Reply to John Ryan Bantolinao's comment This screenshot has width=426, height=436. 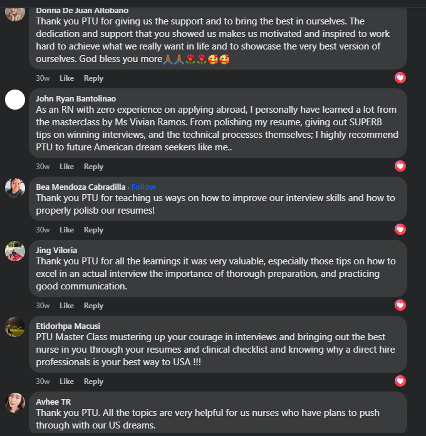coord(93,167)
